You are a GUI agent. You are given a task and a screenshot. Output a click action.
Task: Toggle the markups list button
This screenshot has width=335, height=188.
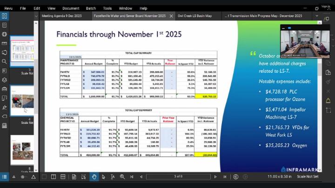pyautogui.click(x=4, y=177)
